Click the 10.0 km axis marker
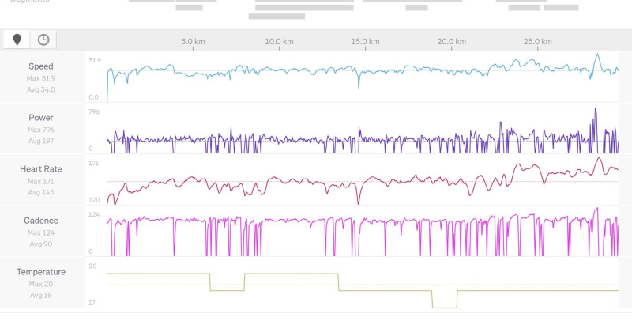This screenshot has height=321, width=632. (x=279, y=42)
